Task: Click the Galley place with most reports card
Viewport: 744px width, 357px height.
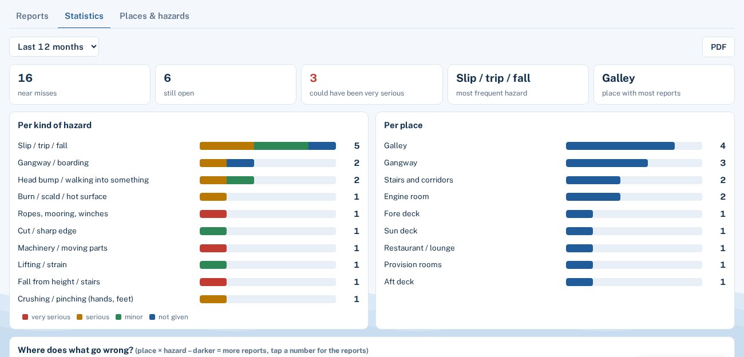Action: (x=664, y=84)
